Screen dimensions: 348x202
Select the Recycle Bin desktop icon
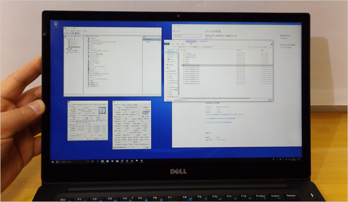(x=56, y=24)
